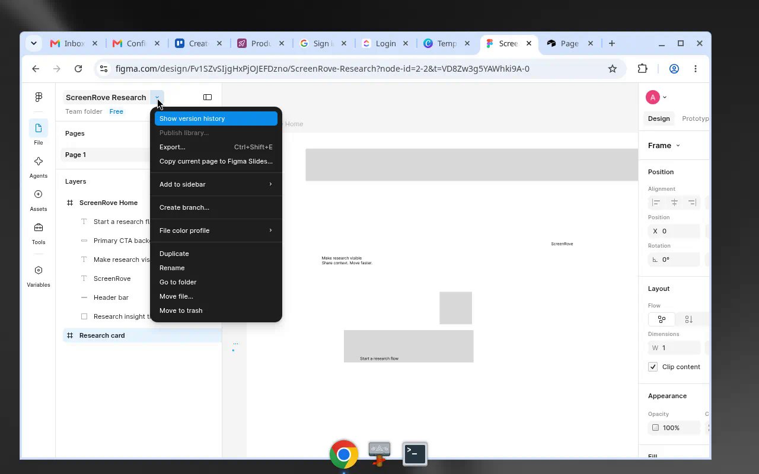This screenshot has width=759, height=474.
Task: Toggle the Clip content checkbox
Action: (653, 367)
